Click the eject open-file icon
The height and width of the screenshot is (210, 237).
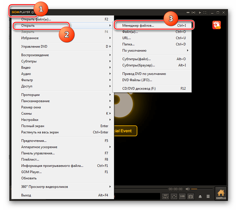200,196
